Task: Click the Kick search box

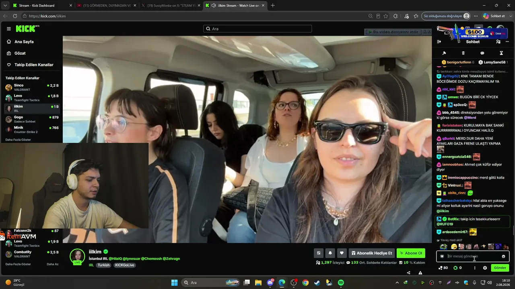Action: pos(257,29)
